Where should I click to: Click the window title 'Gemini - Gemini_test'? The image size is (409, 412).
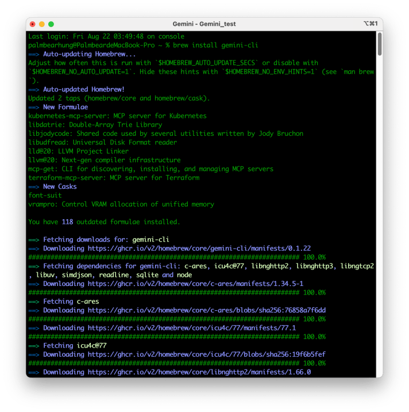204,24
